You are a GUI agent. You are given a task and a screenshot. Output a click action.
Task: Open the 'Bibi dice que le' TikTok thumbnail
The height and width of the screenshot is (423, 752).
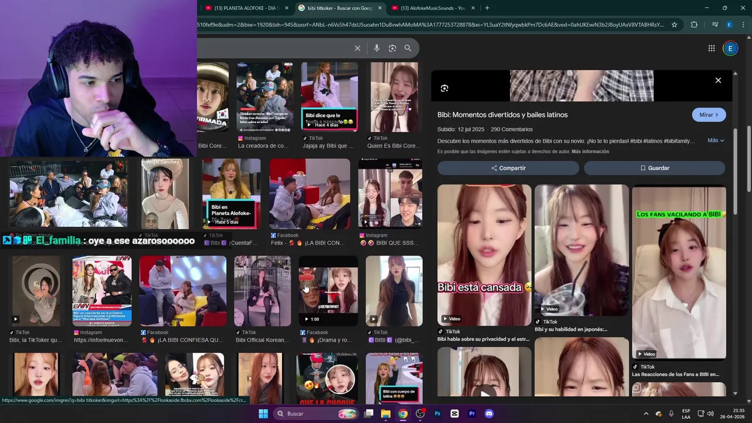pos(330,97)
